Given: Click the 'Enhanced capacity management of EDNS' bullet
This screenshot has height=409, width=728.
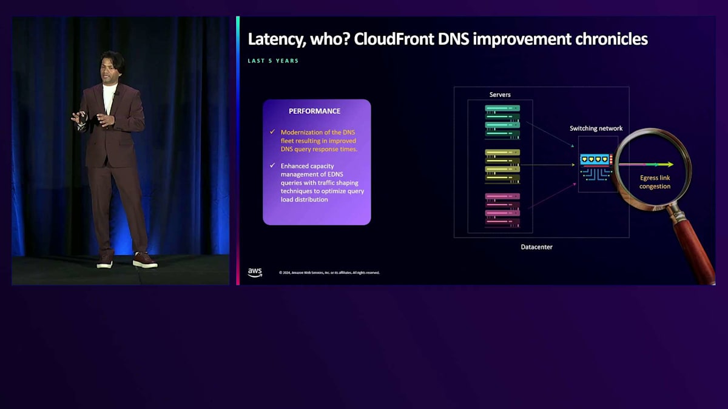Looking at the screenshot, I should click(x=322, y=182).
